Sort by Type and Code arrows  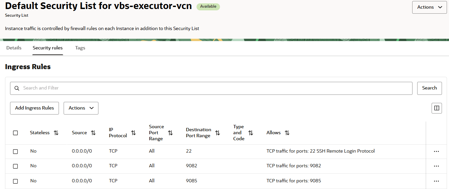click(x=250, y=133)
